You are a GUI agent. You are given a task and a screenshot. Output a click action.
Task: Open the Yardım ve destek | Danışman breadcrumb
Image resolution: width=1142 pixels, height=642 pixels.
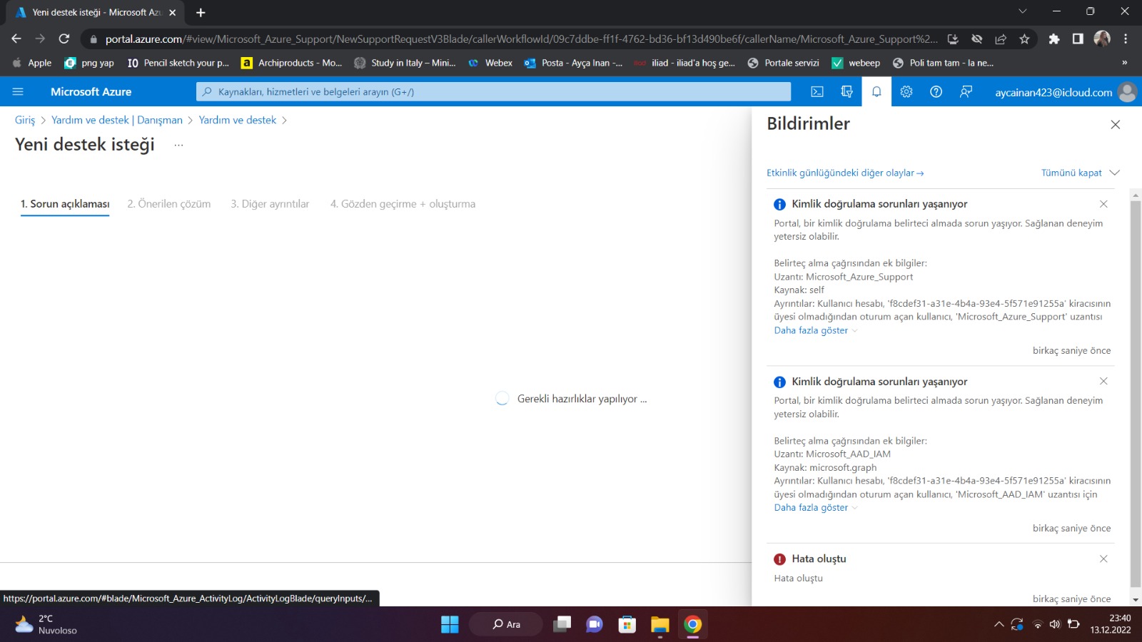coord(117,120)
